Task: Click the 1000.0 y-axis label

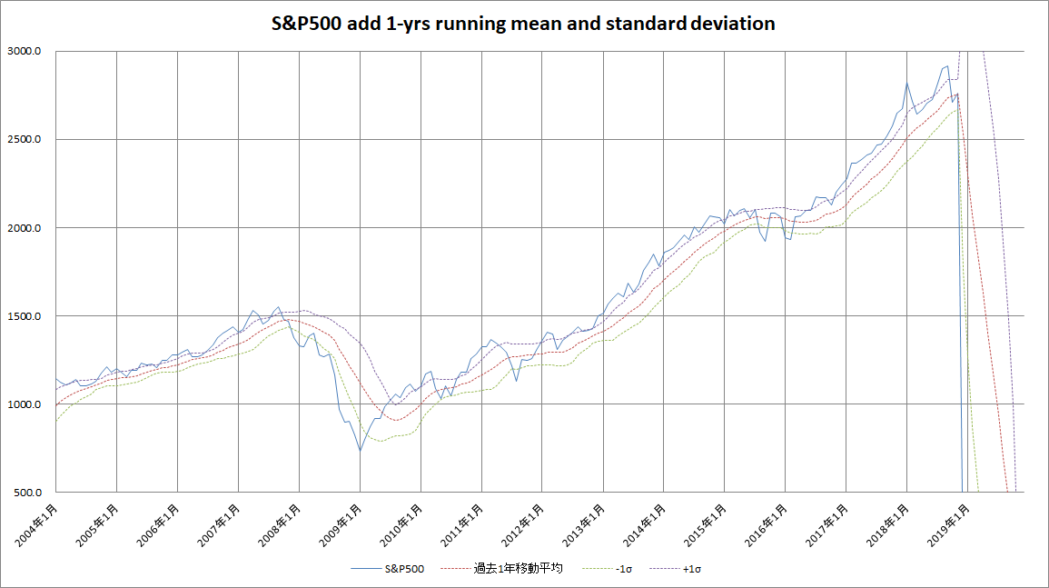Action: [25, 404]
